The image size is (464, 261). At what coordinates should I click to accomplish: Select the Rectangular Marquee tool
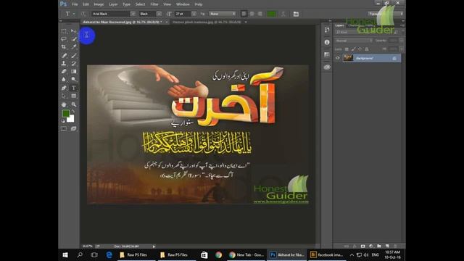pos(64,31)
